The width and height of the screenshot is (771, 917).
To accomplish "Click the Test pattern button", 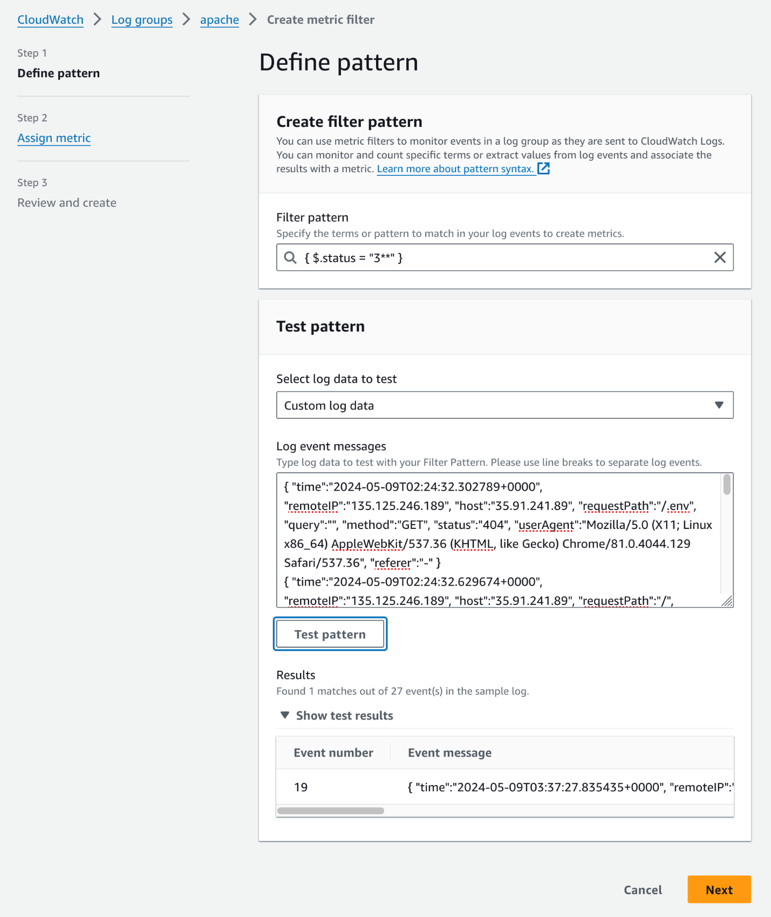I will pos(330,634).
